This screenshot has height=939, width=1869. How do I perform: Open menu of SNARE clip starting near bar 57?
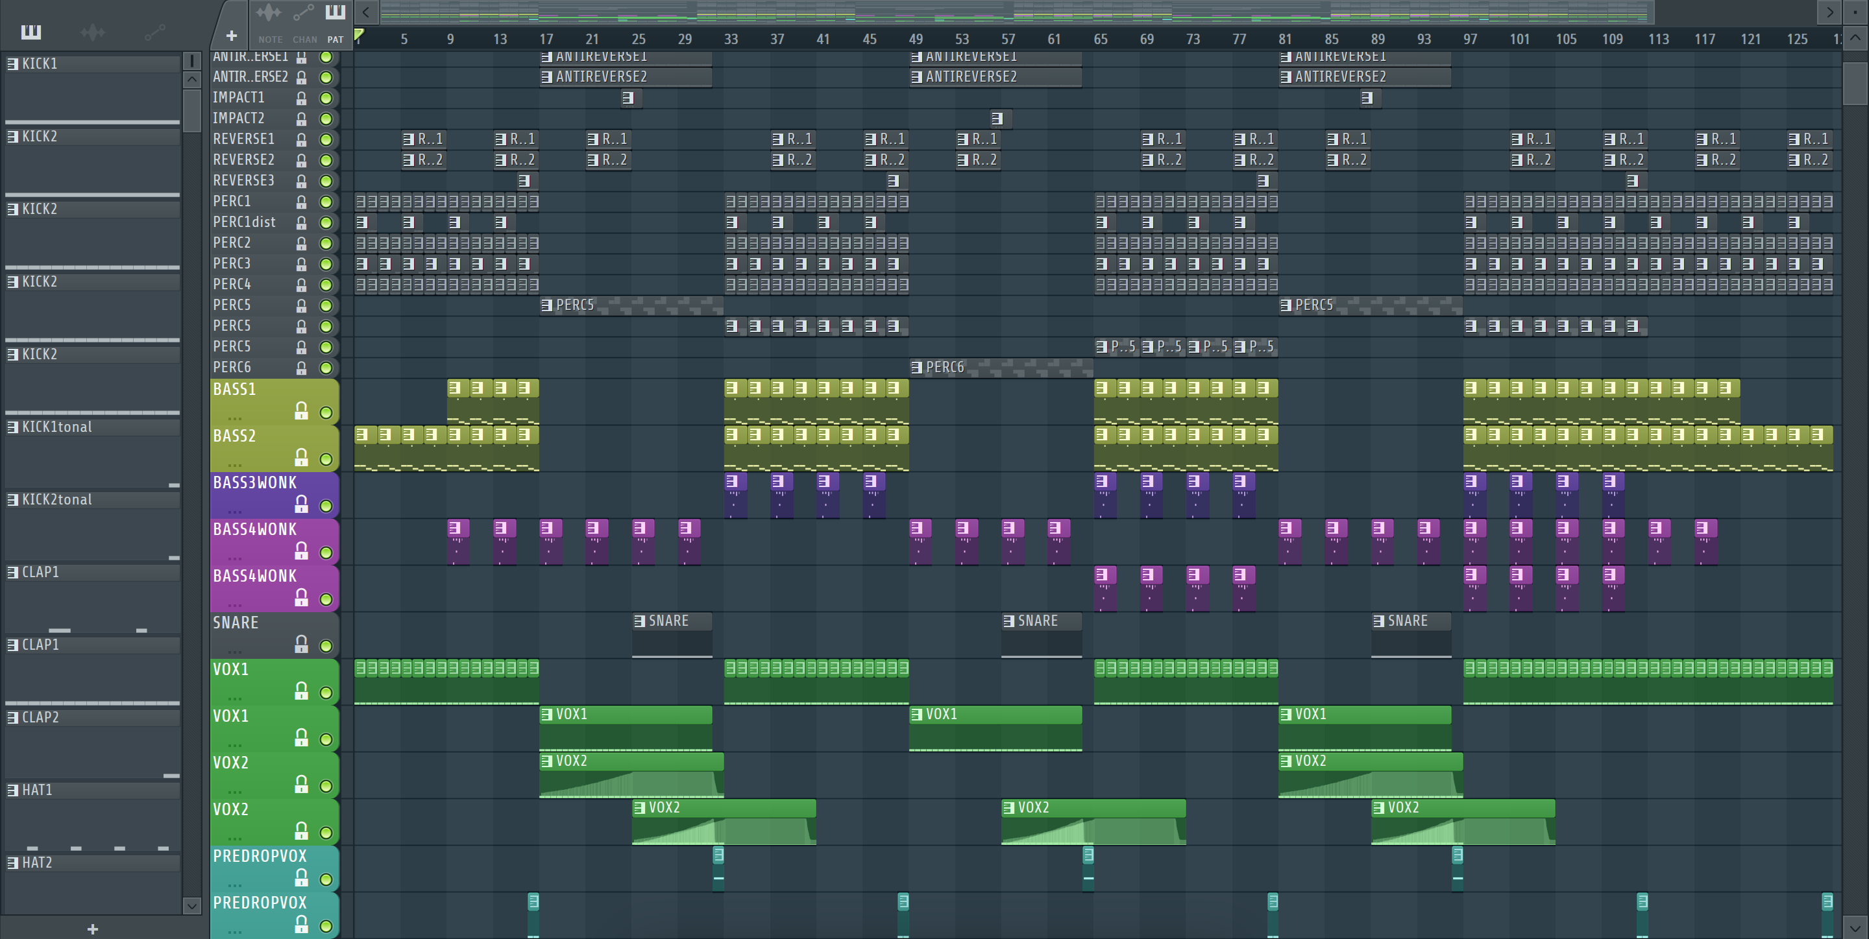1008,621
